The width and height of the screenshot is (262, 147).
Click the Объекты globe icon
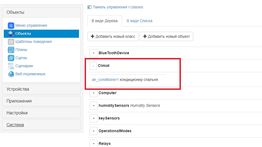[x=11, y=34]
